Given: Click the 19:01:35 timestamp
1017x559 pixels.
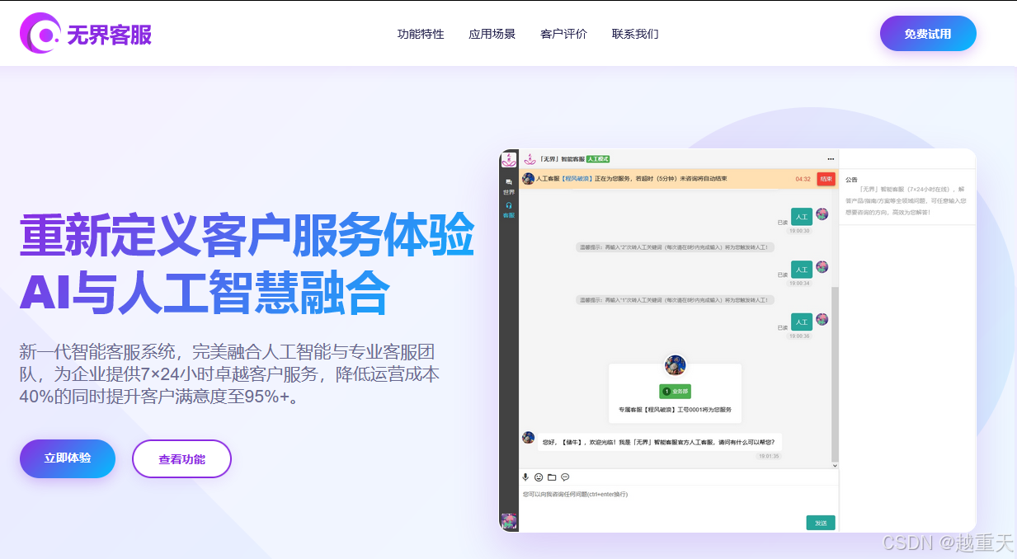Looking at the screenshot, I should click(769, 456).
